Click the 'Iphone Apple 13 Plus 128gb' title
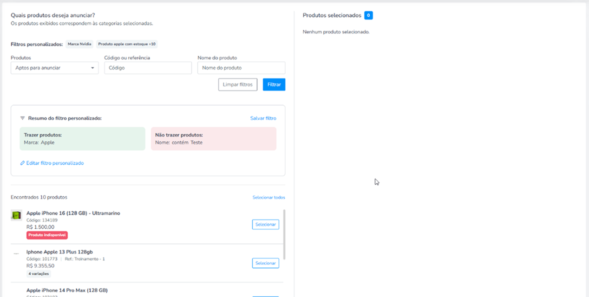 tap(59, 252)
